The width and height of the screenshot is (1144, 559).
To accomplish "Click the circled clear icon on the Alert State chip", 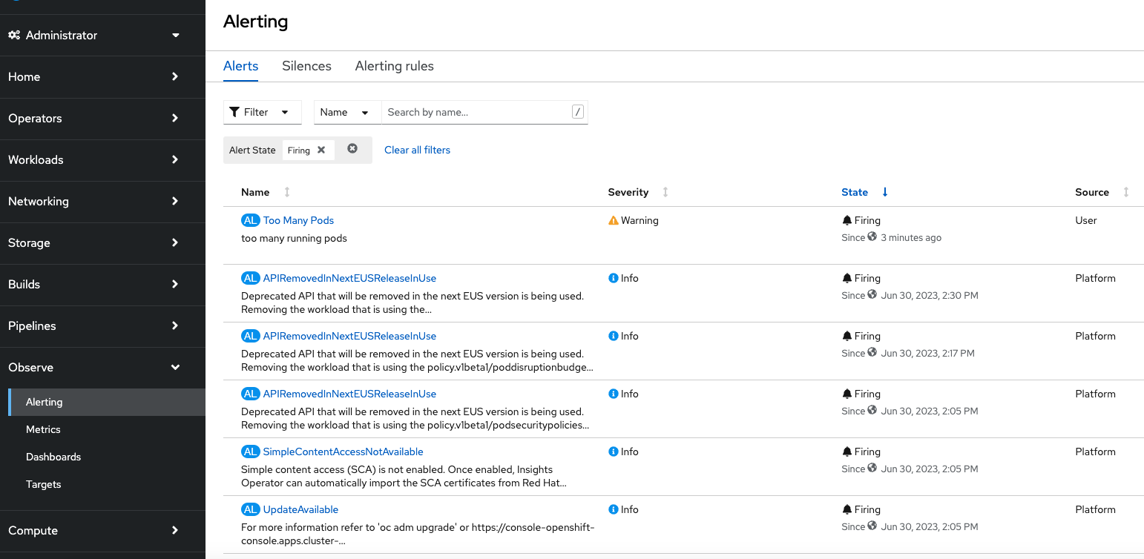I will click(352, 148).
